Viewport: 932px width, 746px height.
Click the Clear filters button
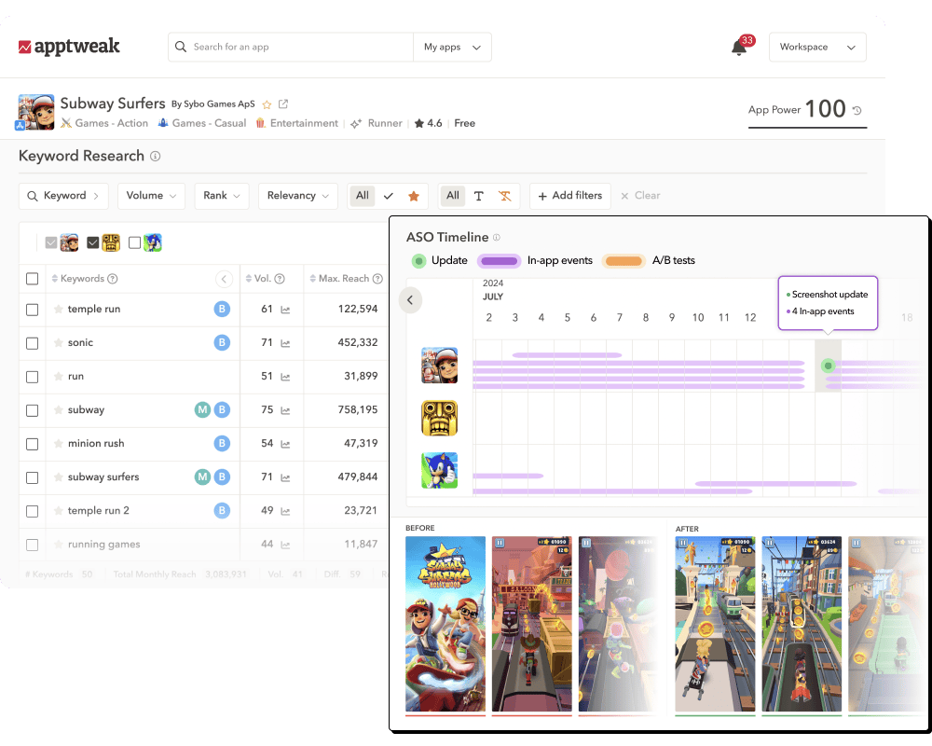coord(640,196)
